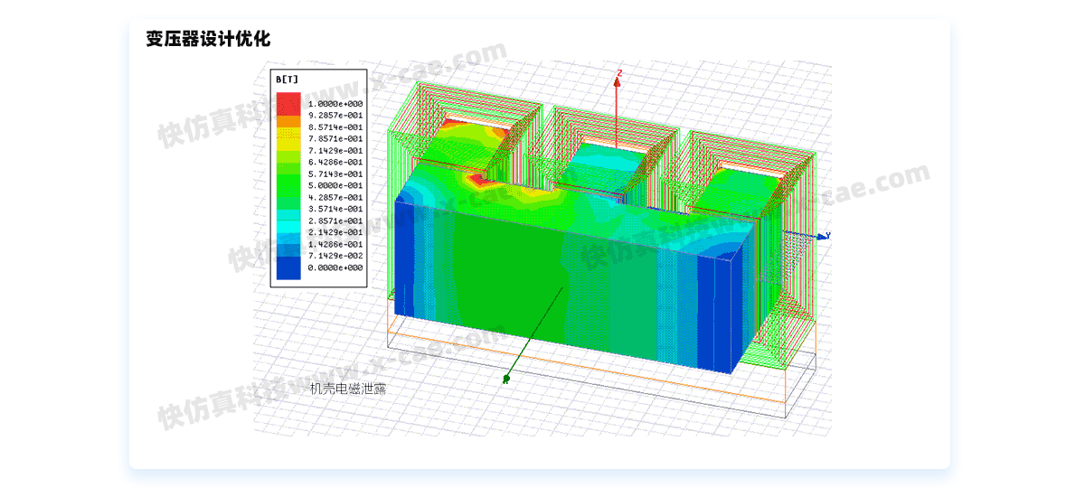
Task: Click the blue Y axis arrow
Action: pos(822,236)
